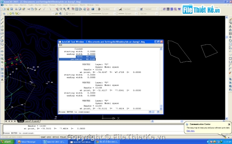Click the white color swatch in layer control

click(18, 14)
